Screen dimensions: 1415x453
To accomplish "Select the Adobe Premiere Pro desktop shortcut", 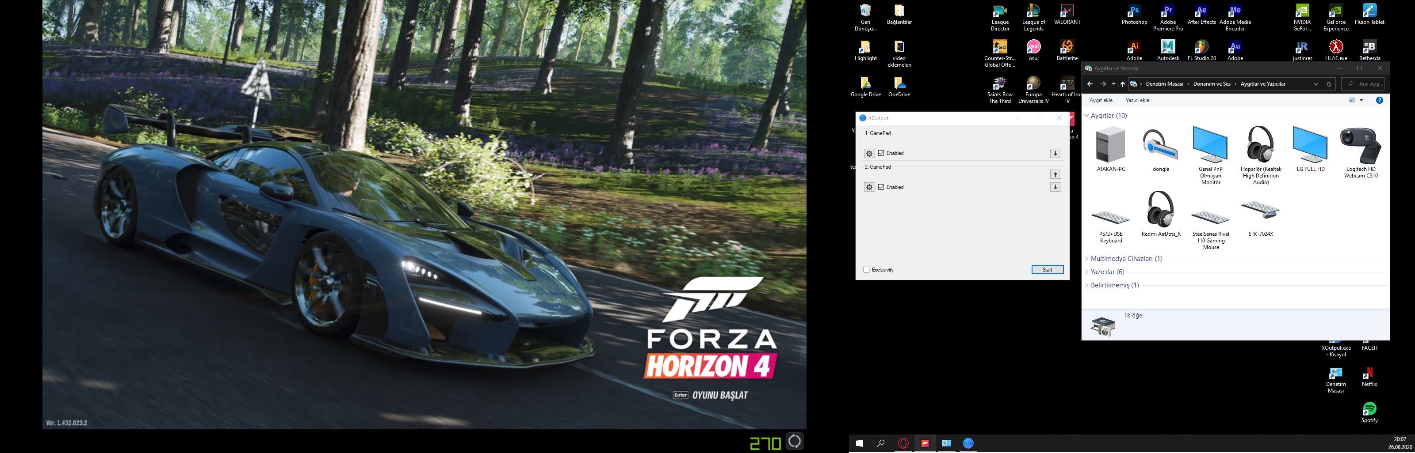I will 1168,18.
